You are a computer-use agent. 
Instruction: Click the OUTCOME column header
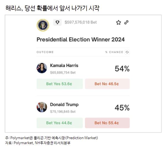pyautogui.click(x=45, y=52)
